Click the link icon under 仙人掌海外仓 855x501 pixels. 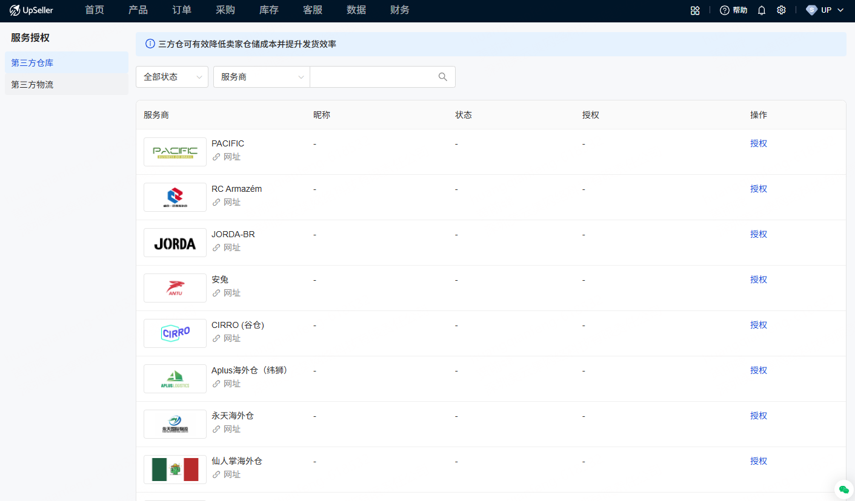[216, 474]
